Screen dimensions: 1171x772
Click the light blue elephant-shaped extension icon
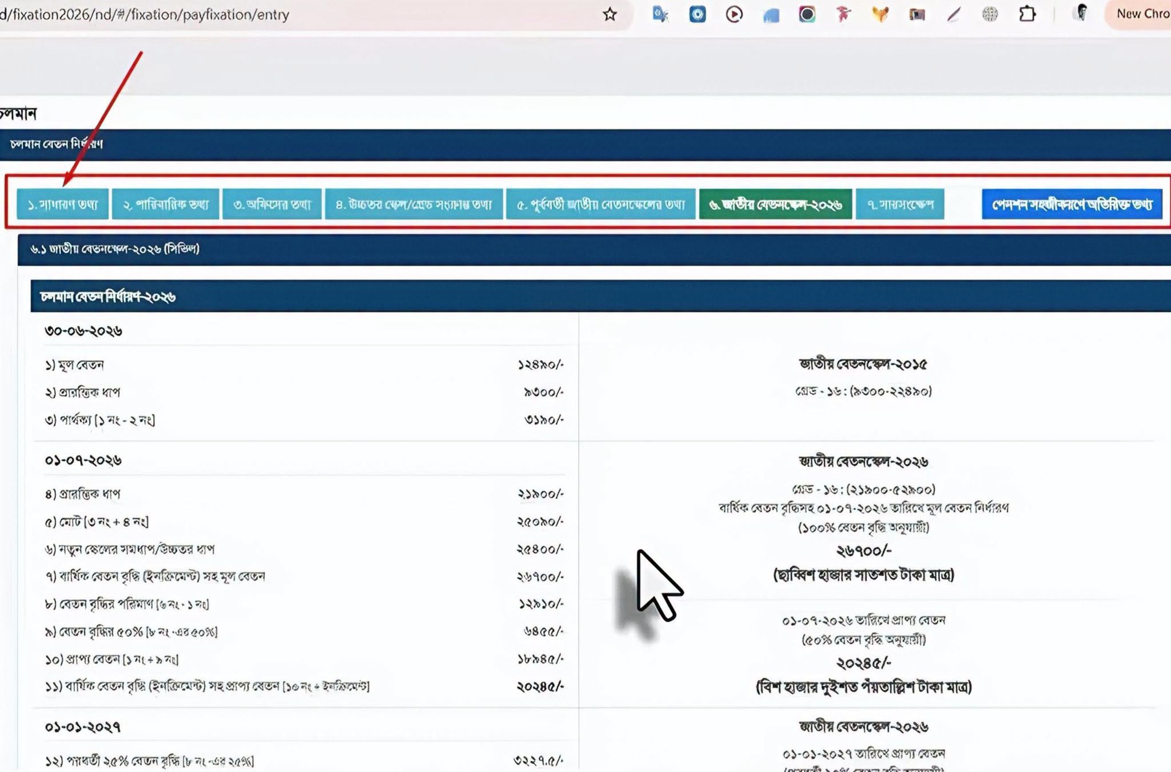point(771,15)
